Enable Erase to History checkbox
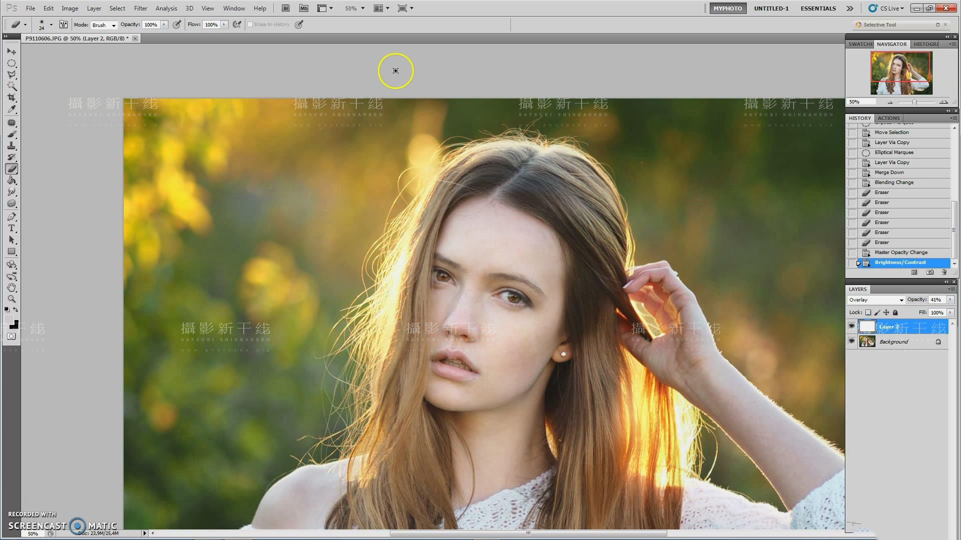The image size is (961, 540). click(x=250, y=24)
